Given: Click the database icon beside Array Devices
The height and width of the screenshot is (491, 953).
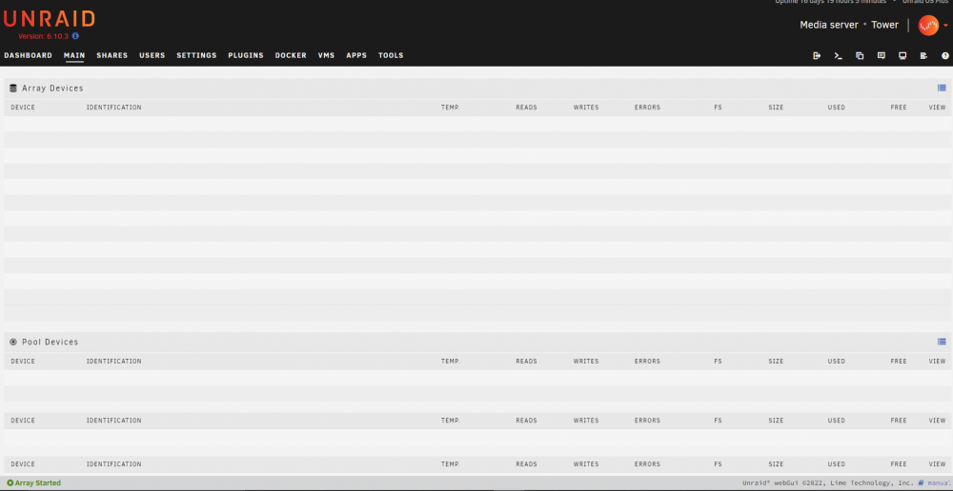Looking at the screenshot, I should coord(13,88).
